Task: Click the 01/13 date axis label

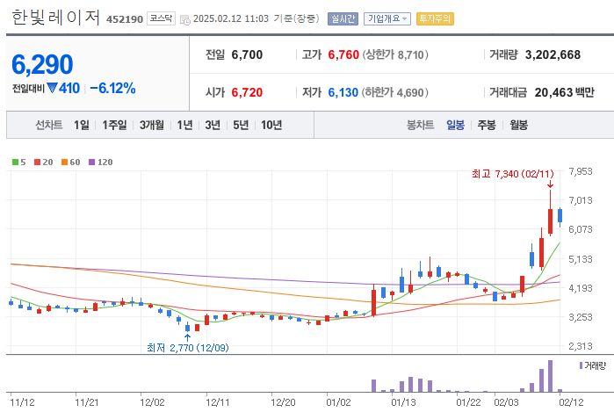Action: (404, 402)
